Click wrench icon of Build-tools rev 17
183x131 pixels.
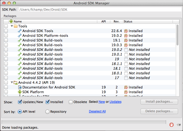coord(20,78)
